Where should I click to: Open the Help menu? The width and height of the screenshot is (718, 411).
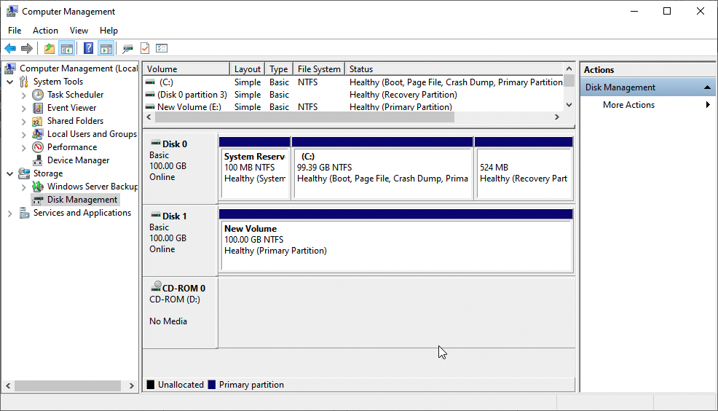tap(109, 30)
